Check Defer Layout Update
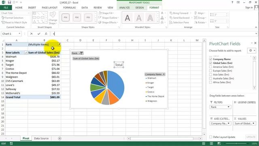 click(x=210, y=137)
